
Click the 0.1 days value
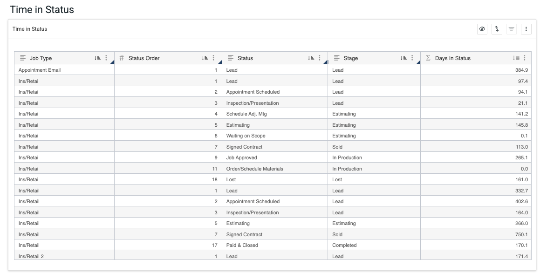point(524,136)
